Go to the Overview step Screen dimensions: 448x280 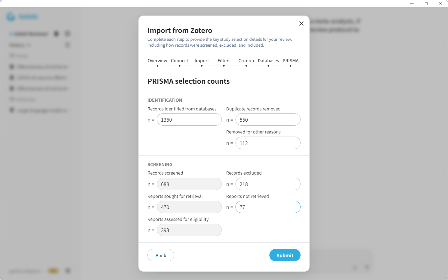157,61
